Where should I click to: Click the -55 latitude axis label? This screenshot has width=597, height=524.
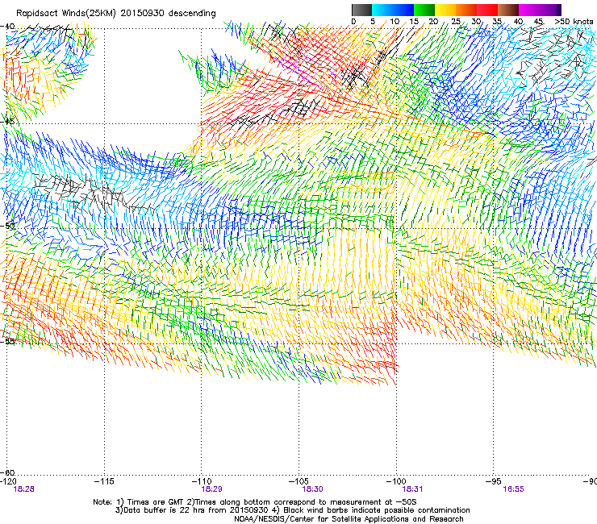click(x=7, y=341)
